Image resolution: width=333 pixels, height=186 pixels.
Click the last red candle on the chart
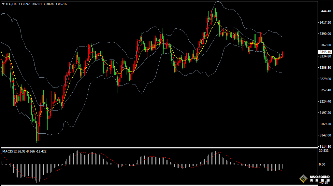tap(282, 54)
